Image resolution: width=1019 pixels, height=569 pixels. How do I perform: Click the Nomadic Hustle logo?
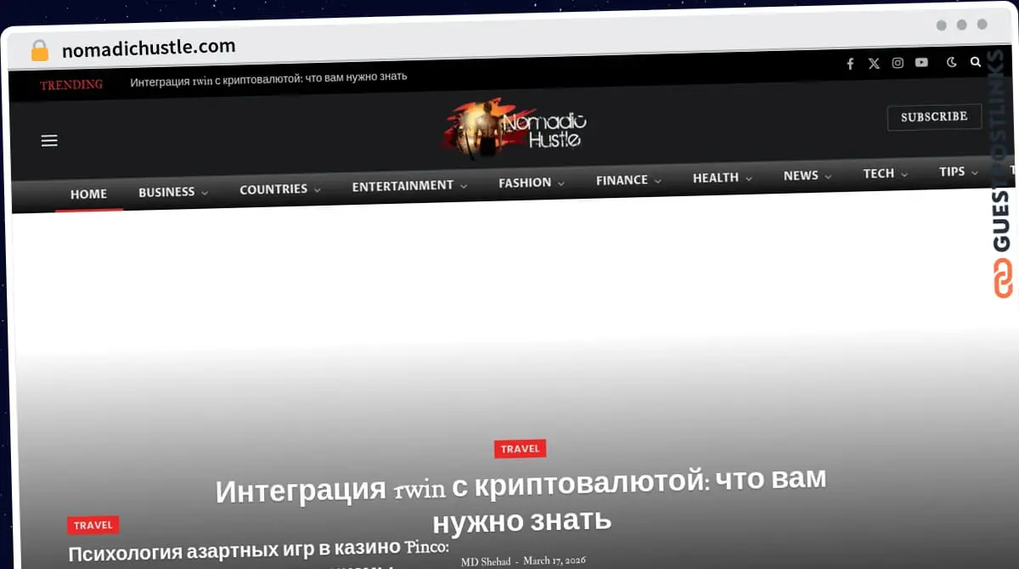514,127
